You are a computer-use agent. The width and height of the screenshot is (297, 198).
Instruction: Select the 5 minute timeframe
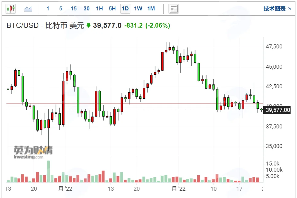click(61, 9)
